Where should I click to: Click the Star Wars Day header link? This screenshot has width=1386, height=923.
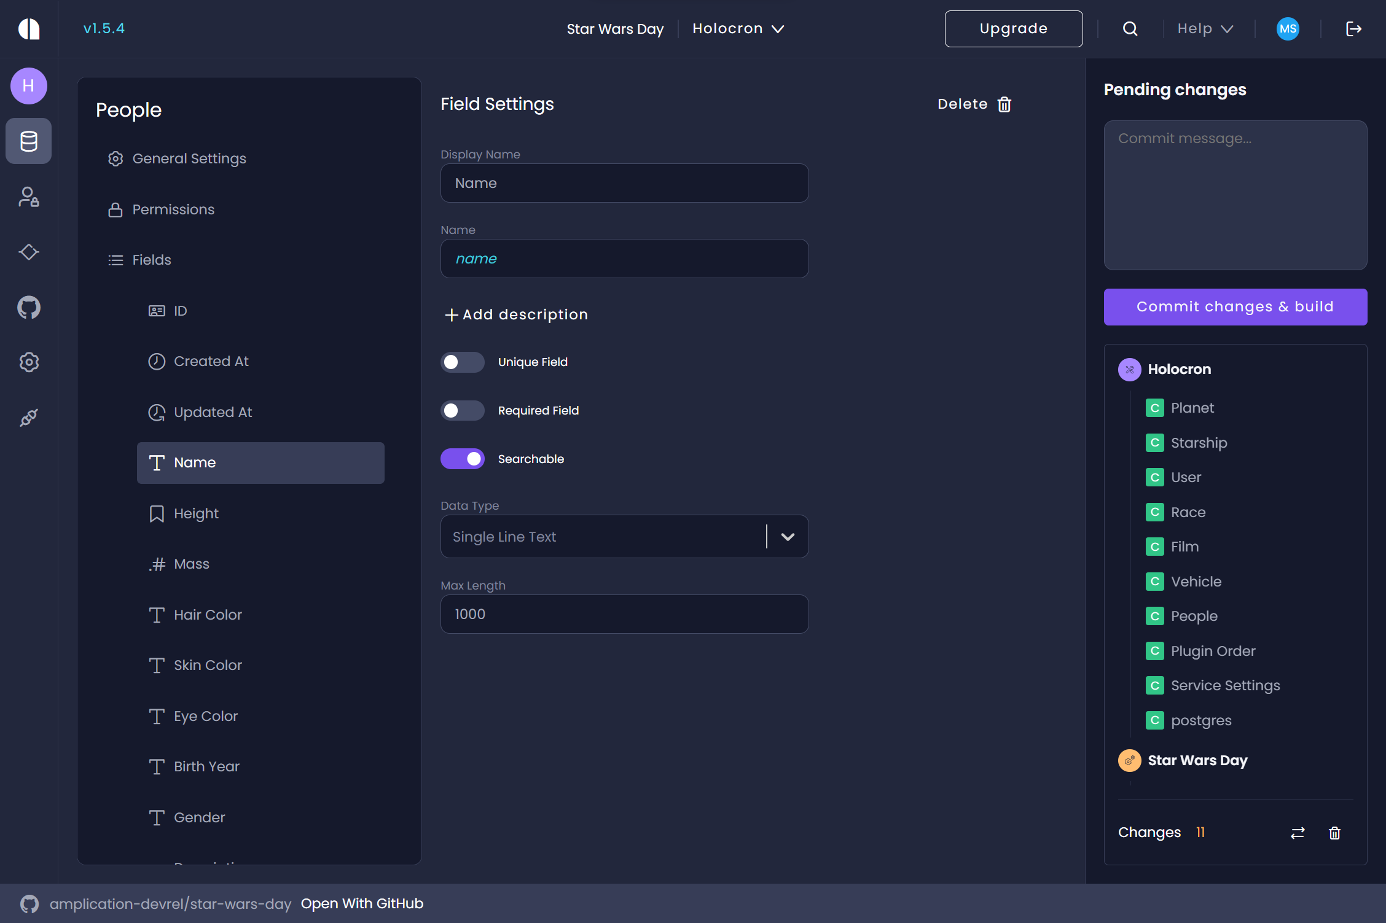(615, 29)
